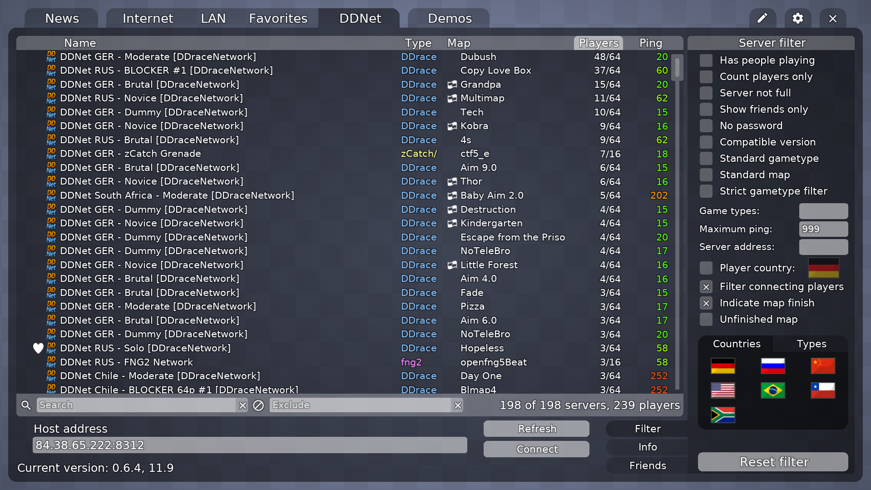Select the USA flag in Countries
871x490 pixels.
[x=723, y=390]
